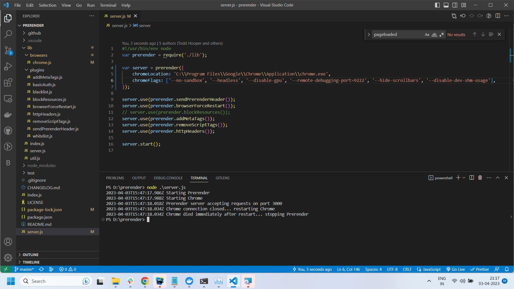Close the terminal panel
The height and width of the screenshot is (289, 514).
pyautogui.click(x=506, y=178)
